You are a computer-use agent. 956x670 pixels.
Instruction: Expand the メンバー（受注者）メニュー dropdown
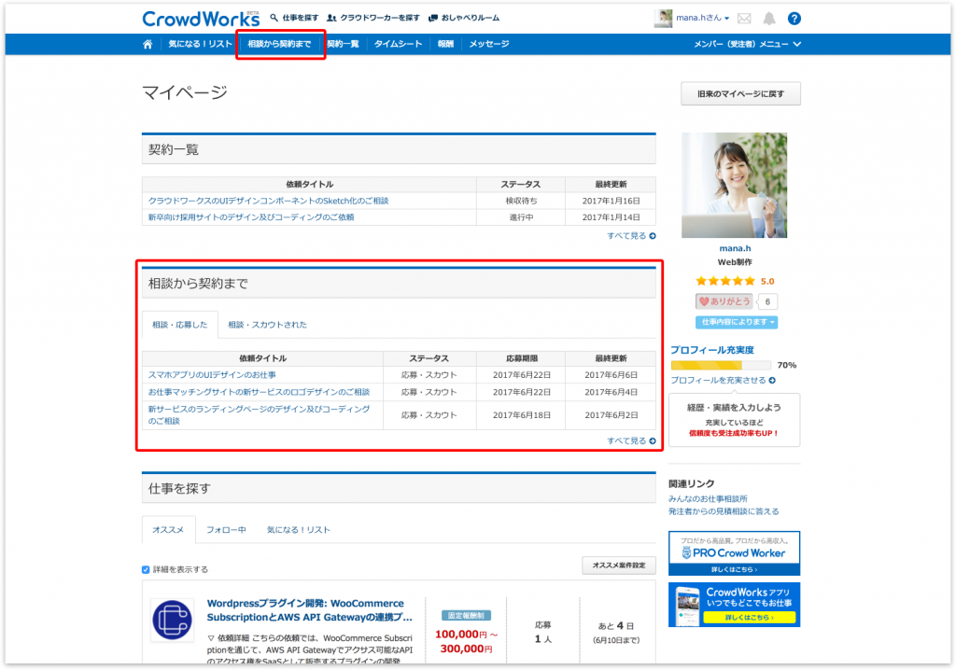pyautogui.click(x=747, y=44)
